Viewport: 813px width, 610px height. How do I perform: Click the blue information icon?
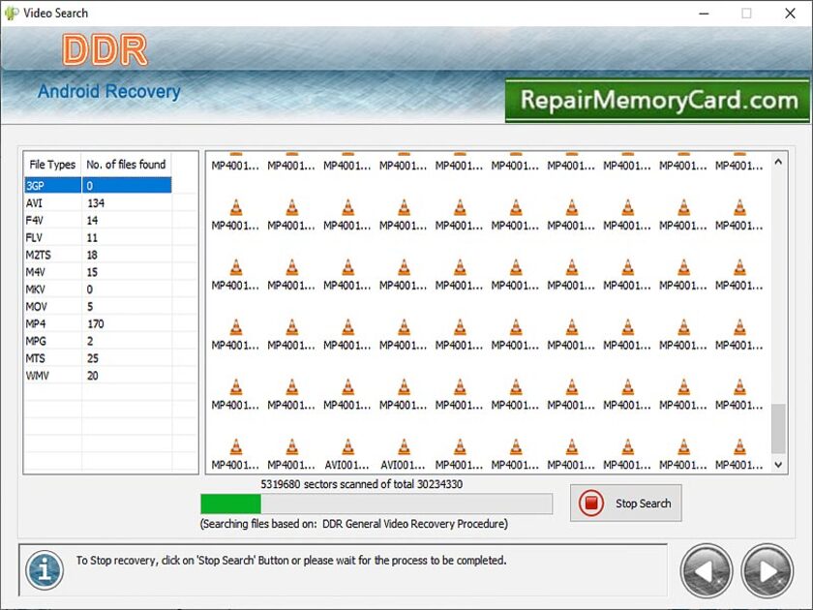[45, 570]
